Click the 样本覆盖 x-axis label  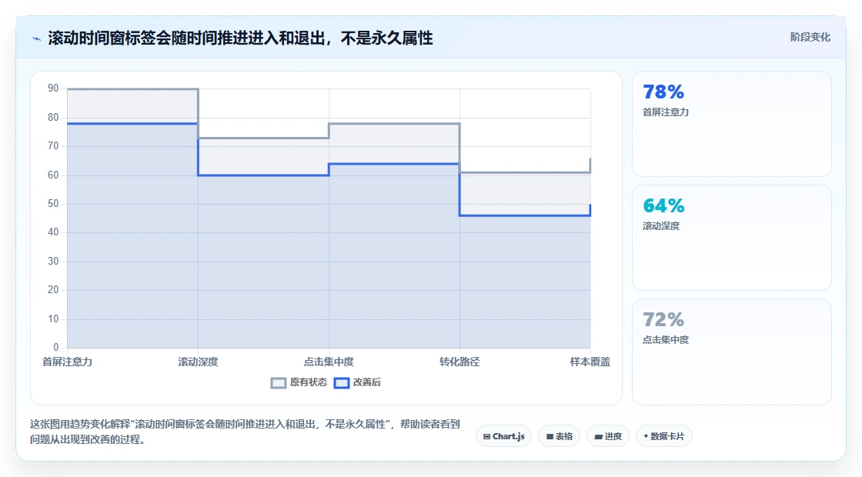590,362
